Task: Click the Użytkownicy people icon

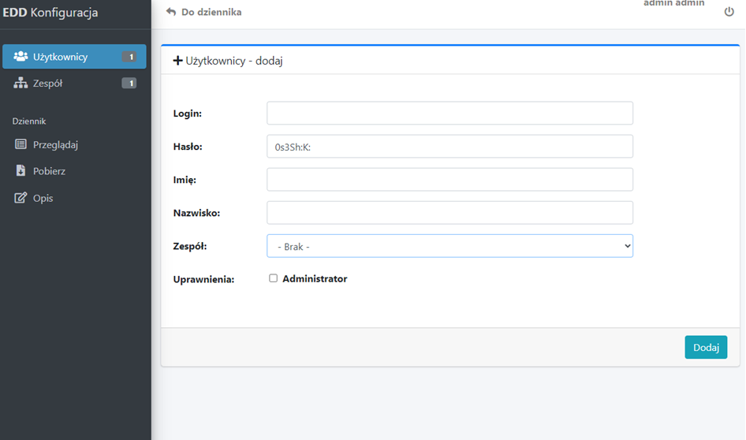Action: [21, 57]
